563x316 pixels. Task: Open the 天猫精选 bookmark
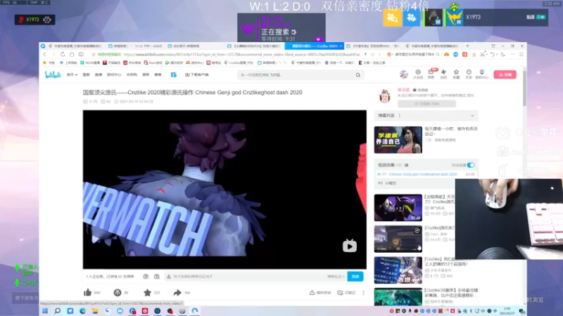click(x=112, y=62)
